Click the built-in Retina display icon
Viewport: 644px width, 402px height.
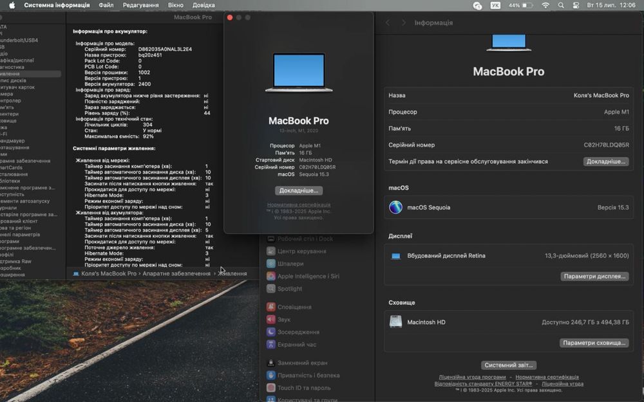395,256
